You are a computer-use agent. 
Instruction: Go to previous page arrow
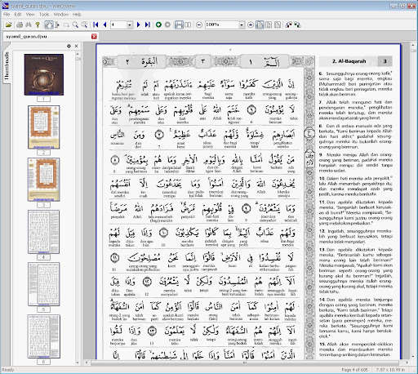click(x=104, y=24)
